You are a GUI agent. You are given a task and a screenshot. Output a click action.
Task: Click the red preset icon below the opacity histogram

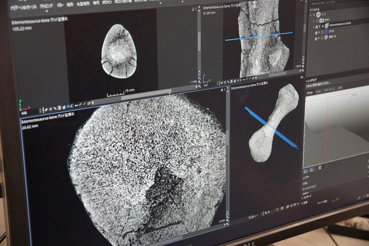[x=319, y=168]
